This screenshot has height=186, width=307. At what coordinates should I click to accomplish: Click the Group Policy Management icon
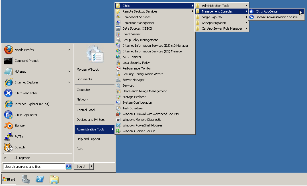tap(118, 40)
